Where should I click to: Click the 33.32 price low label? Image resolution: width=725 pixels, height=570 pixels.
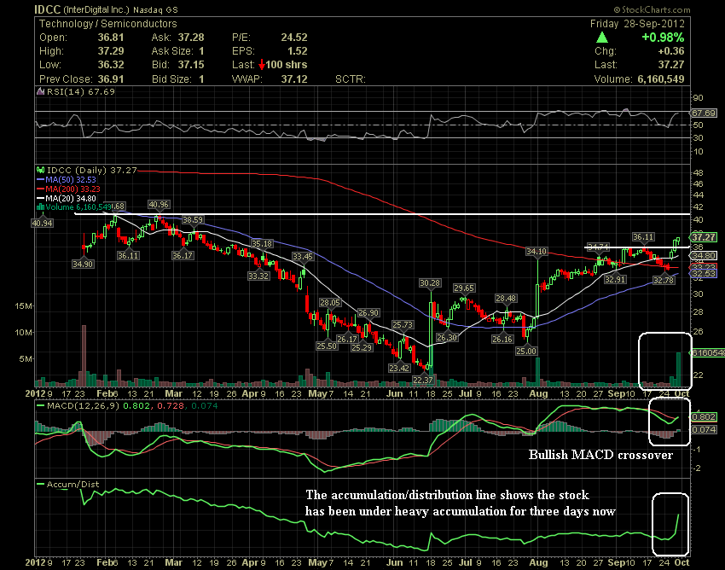258,276
